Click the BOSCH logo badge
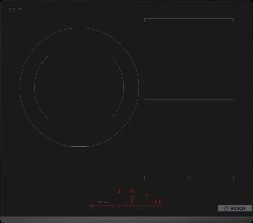 click(x=235, y=208)
